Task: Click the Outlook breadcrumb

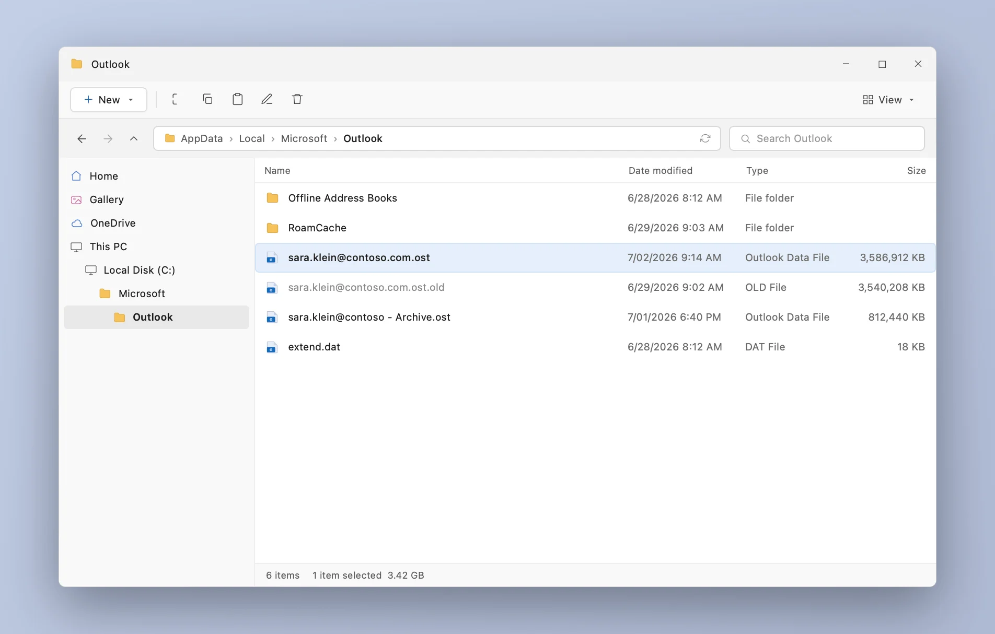Action: click(363, 138)
